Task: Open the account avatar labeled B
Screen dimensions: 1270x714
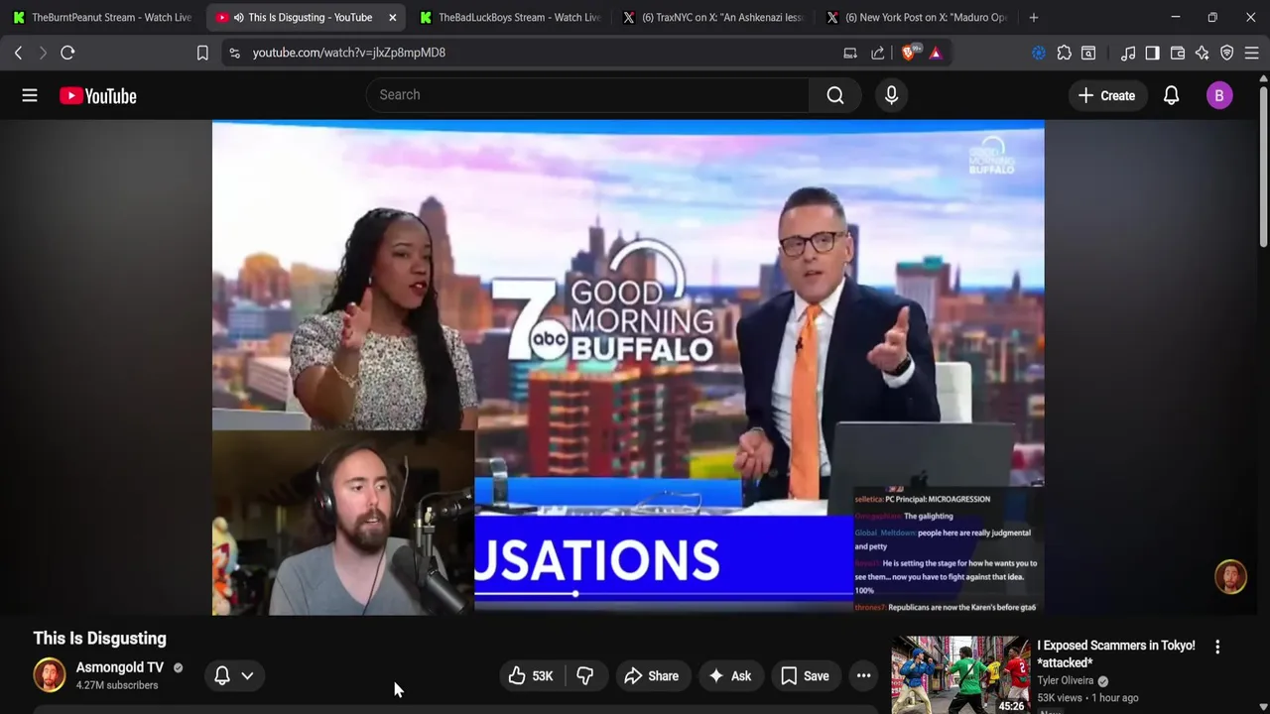Action: click(x=1219, y=95)
